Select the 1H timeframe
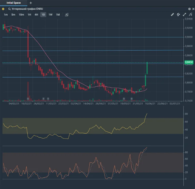 pyautogui.click(x=29, y=14)
